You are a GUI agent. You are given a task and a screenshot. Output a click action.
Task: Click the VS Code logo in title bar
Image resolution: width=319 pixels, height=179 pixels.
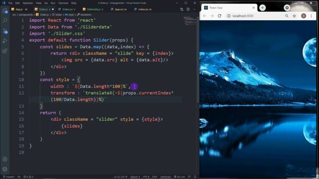pos(3,3)
